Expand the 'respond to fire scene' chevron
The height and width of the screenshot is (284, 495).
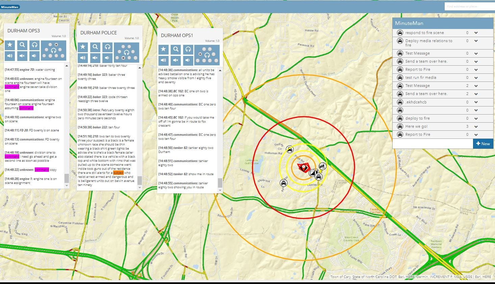click(x=476, y=33)
